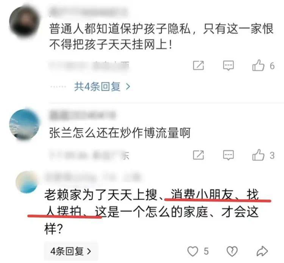
Task: Like the 张兰 comment with 3 likes
Action: (x=258, y=155)
